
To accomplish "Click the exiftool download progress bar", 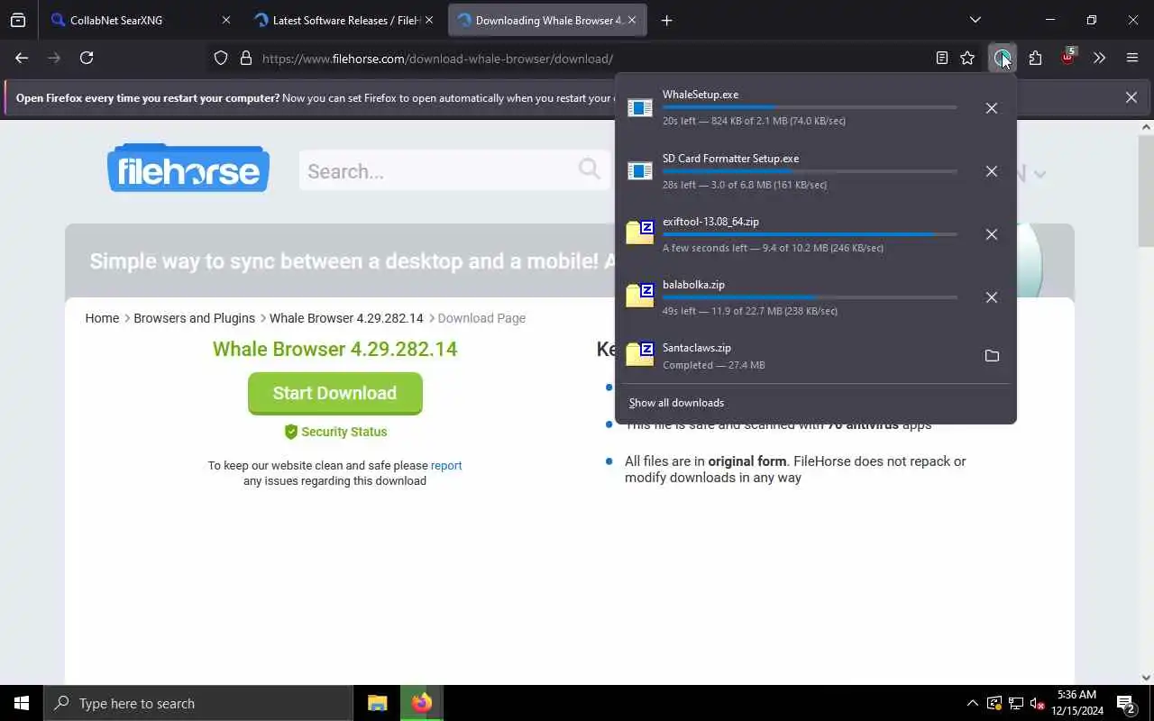I will [x=810, y=234].
